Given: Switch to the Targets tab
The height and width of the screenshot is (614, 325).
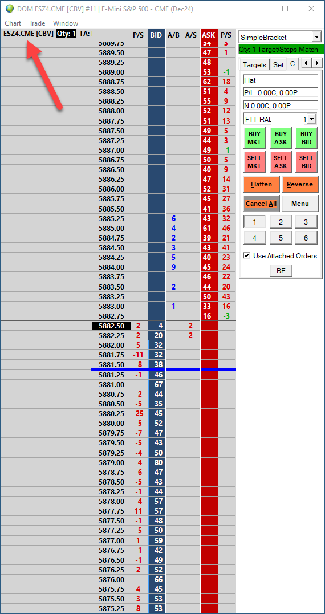Looking at the screenshot, I should click(x=254, y=64).
